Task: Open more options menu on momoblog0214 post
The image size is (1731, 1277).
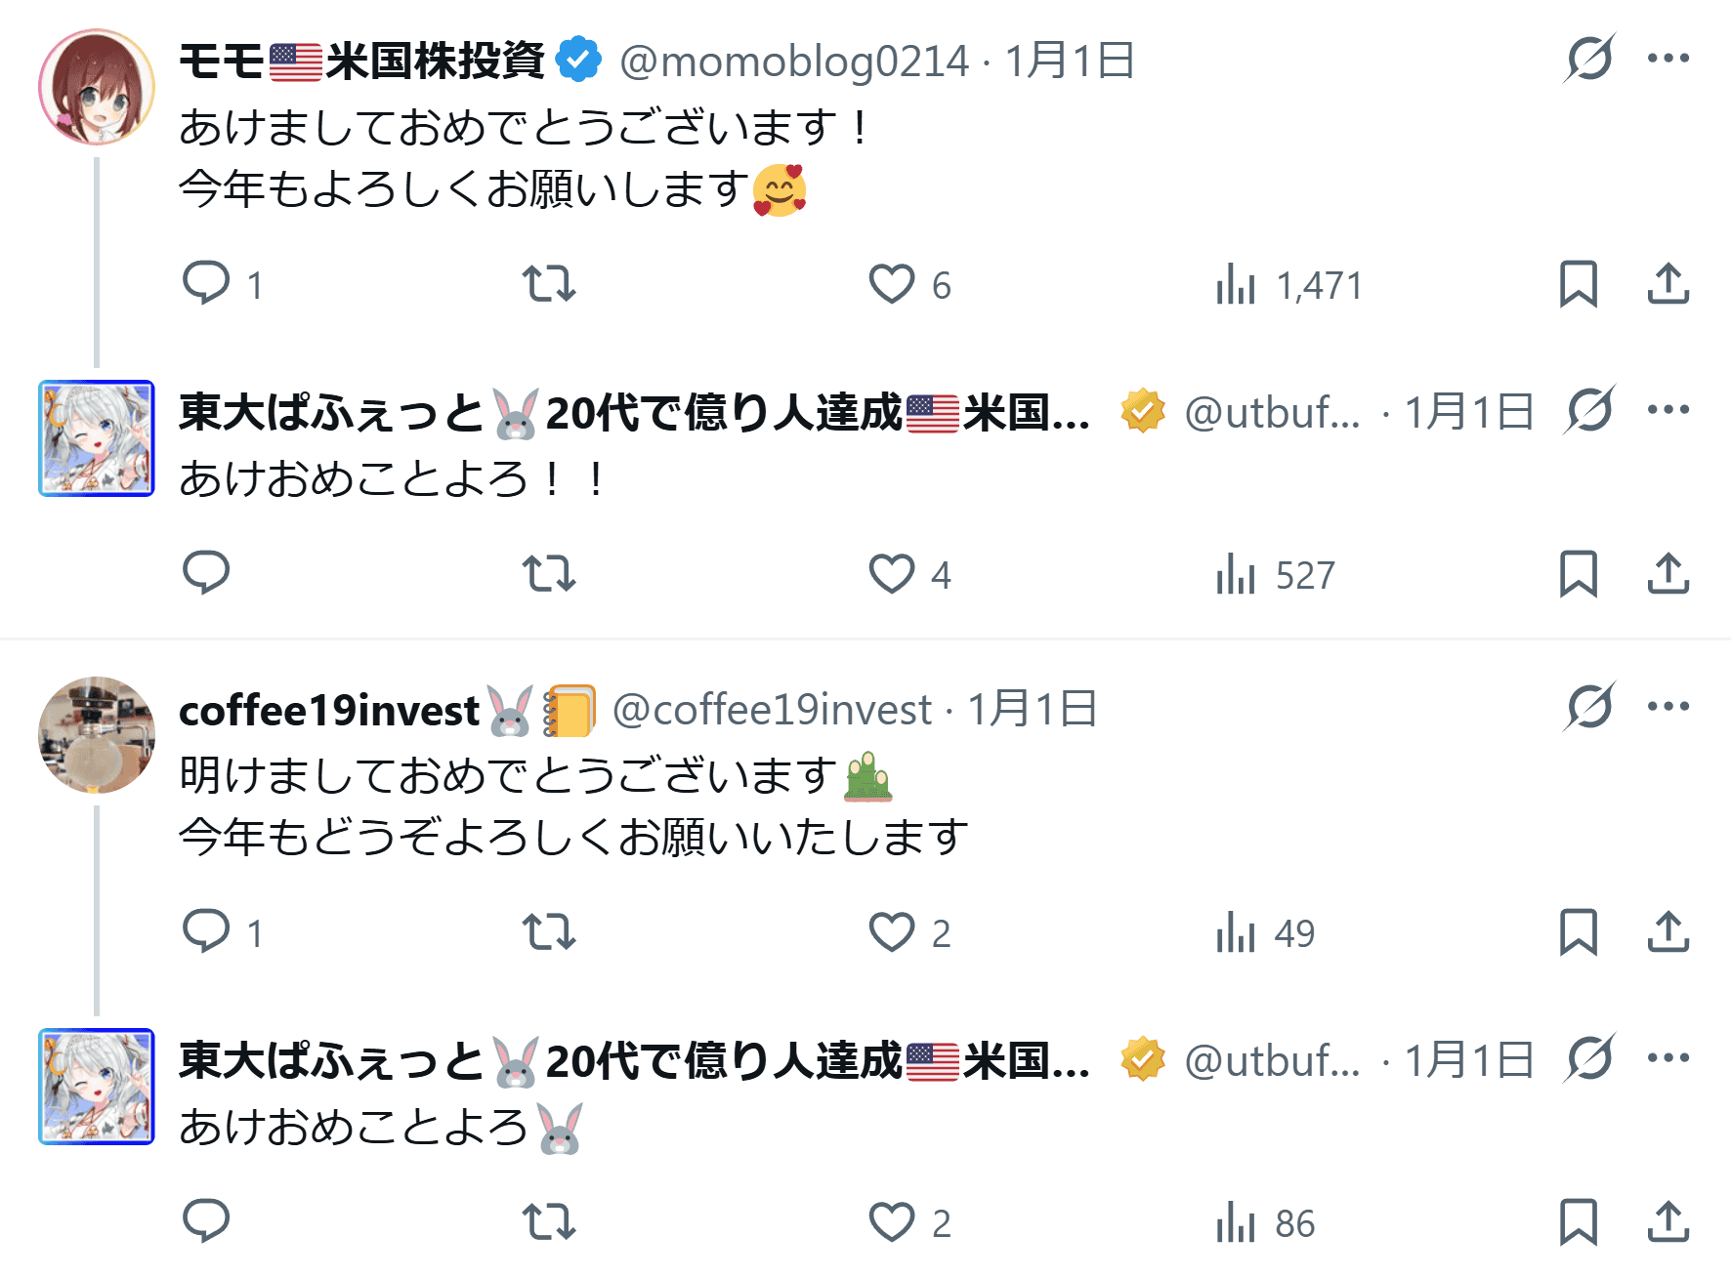Action: click(x=1668, y=59)
